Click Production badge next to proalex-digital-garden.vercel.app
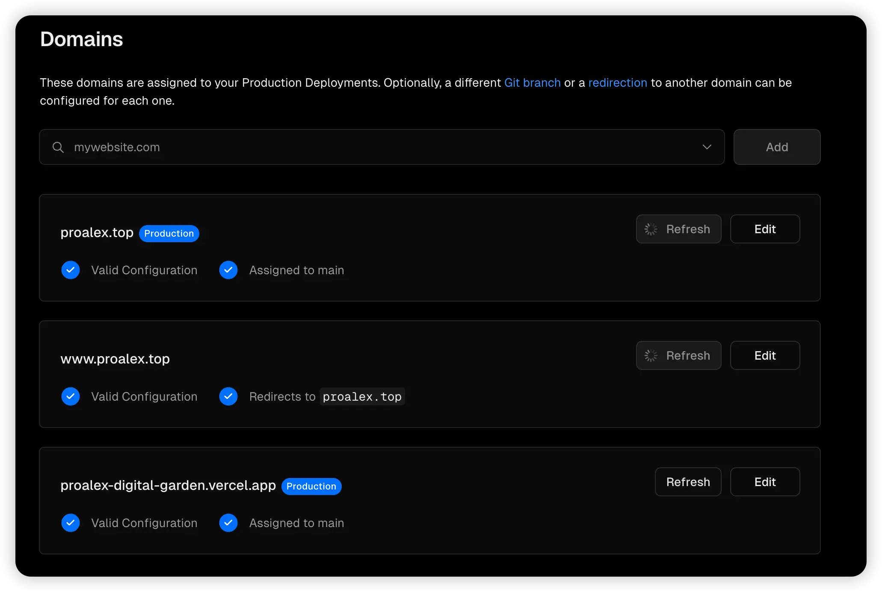The image size is (882, 592). click(x=311, y=486)
